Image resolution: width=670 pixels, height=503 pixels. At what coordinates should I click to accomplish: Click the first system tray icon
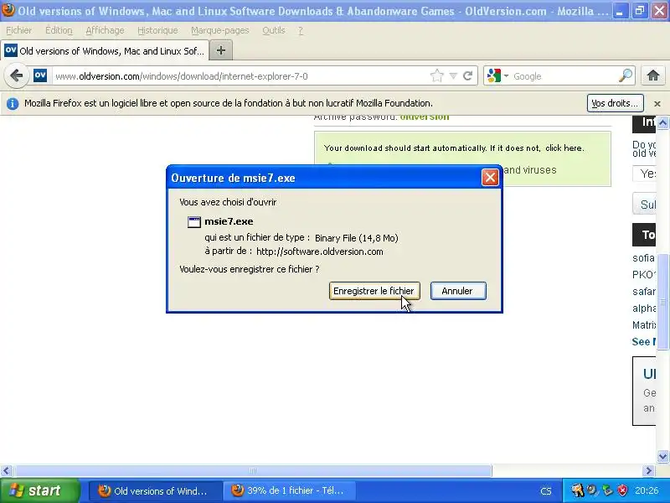point(577,490)
